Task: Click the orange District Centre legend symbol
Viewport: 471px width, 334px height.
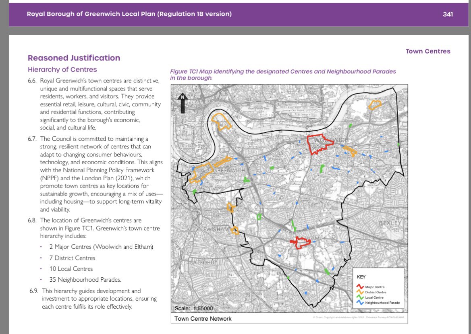Action: pyautogui.click(x=360, y=292)
